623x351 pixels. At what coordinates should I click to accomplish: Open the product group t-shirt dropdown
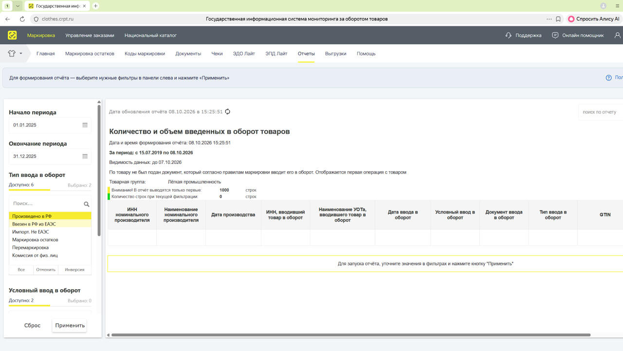[15, 53]
